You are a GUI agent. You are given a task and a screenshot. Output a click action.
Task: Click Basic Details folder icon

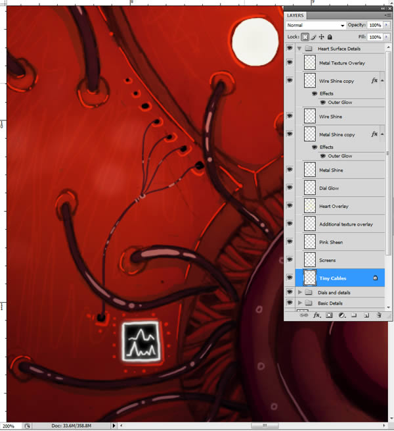click(309, 303)
